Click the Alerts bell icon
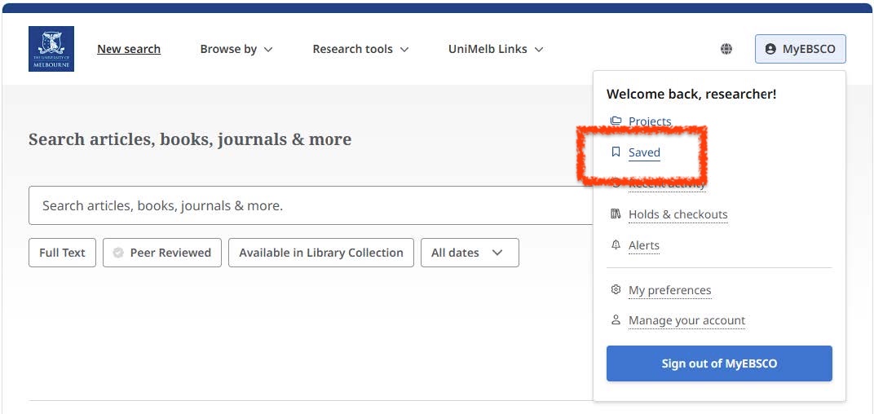This screenshot has width=874, height=414. pyautogui.click(x=616, y=245)
